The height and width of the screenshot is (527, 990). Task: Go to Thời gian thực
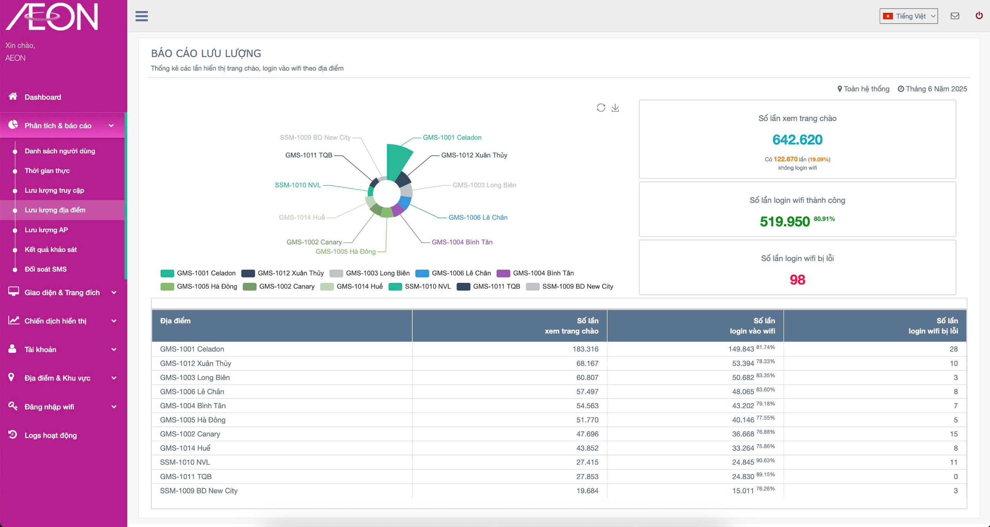47,171
